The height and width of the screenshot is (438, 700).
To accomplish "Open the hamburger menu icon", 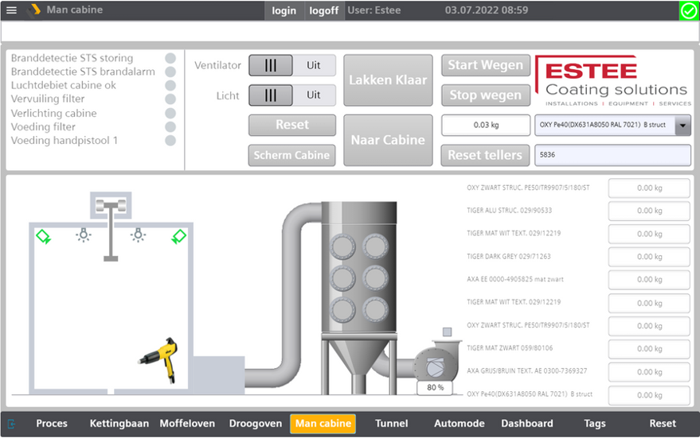I will pos(12,10).
